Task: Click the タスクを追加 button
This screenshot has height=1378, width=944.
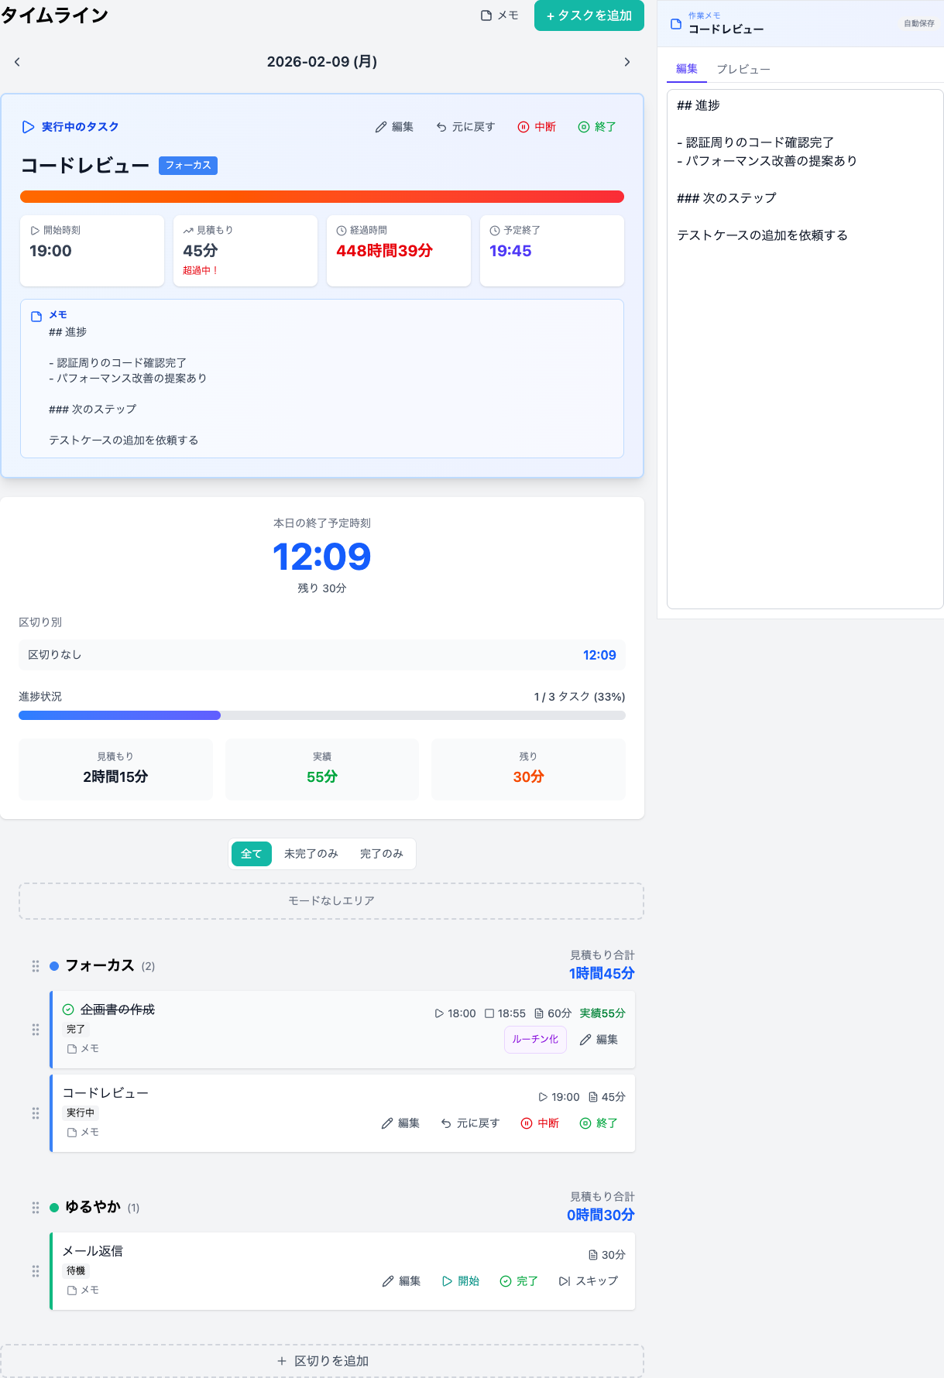Action: (x=589, y=15)
